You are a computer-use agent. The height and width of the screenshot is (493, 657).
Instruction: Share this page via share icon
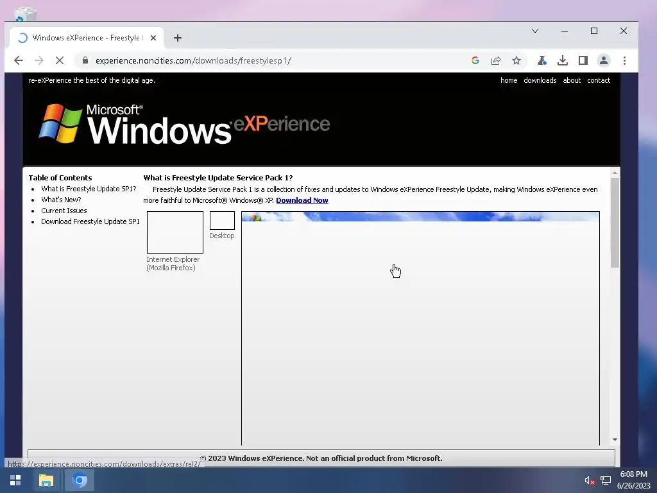[x=496, y=60]
